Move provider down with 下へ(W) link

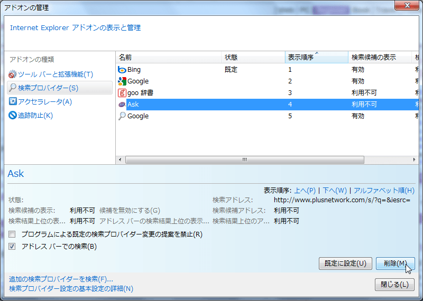click(335, 191)
